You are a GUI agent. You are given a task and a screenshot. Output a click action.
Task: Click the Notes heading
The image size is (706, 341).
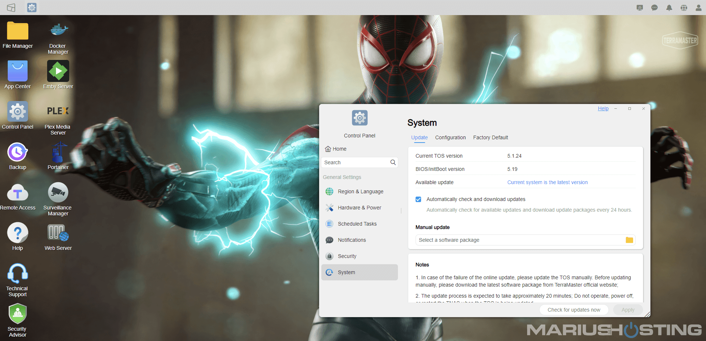(x=422, y=265)
